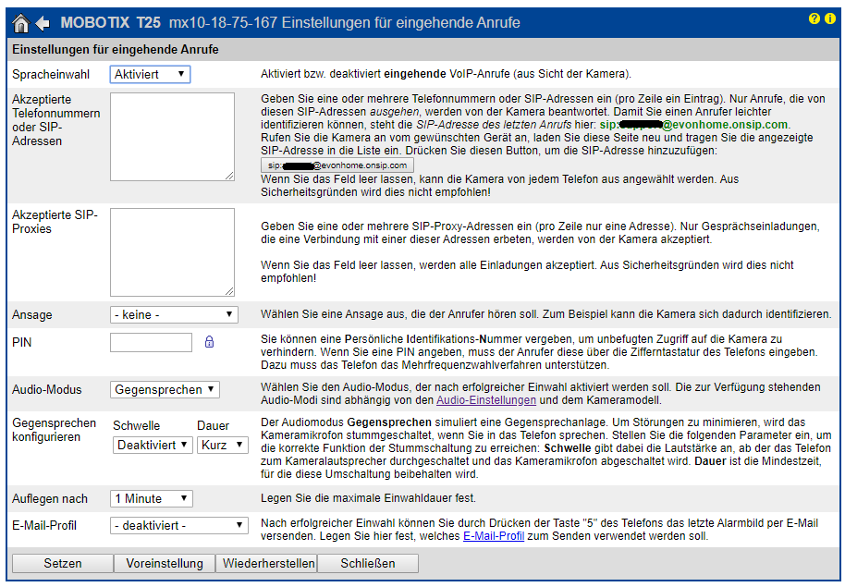Go to the camera home page icon

(x=21, y=22)
